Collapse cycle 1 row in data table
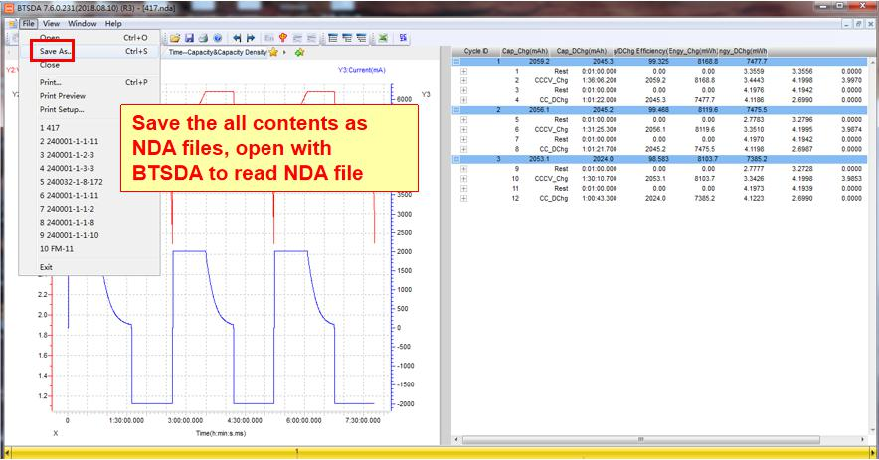The width and height of the screenshot is (879, 460). [x=456, y=61]
